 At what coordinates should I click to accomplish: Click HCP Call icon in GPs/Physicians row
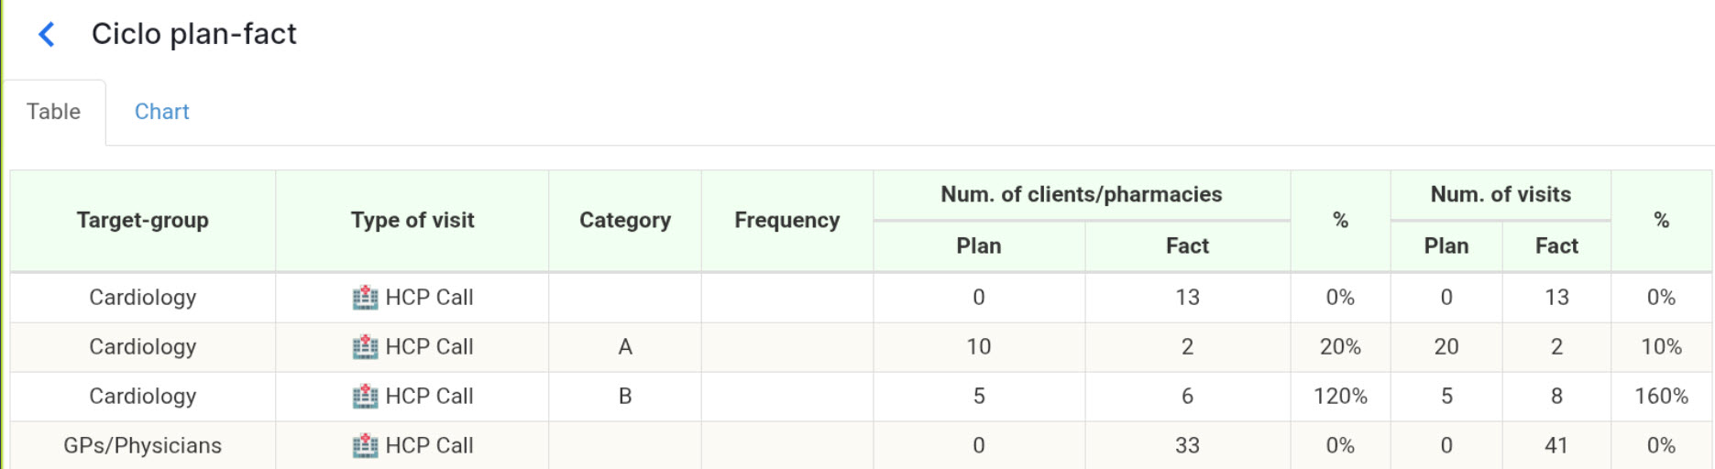[x=365, y=446]
